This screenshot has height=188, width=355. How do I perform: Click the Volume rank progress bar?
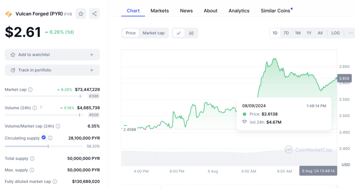pyautogui.click(x=44, y=115)
